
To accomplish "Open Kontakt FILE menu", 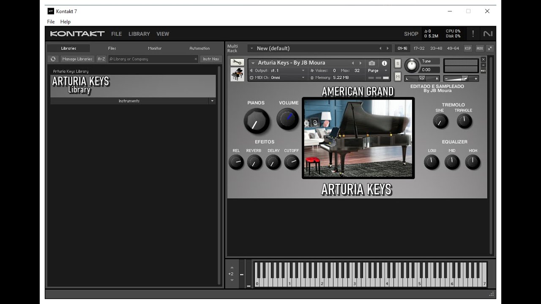I will coord(116,34).
